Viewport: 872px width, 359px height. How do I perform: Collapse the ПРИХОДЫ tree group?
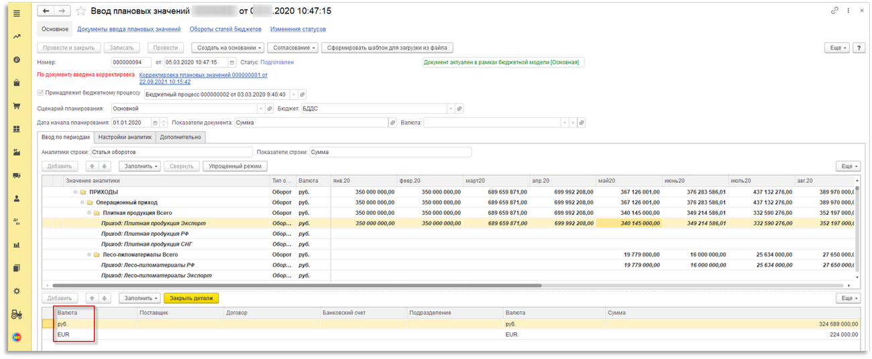tap(76, 192)
